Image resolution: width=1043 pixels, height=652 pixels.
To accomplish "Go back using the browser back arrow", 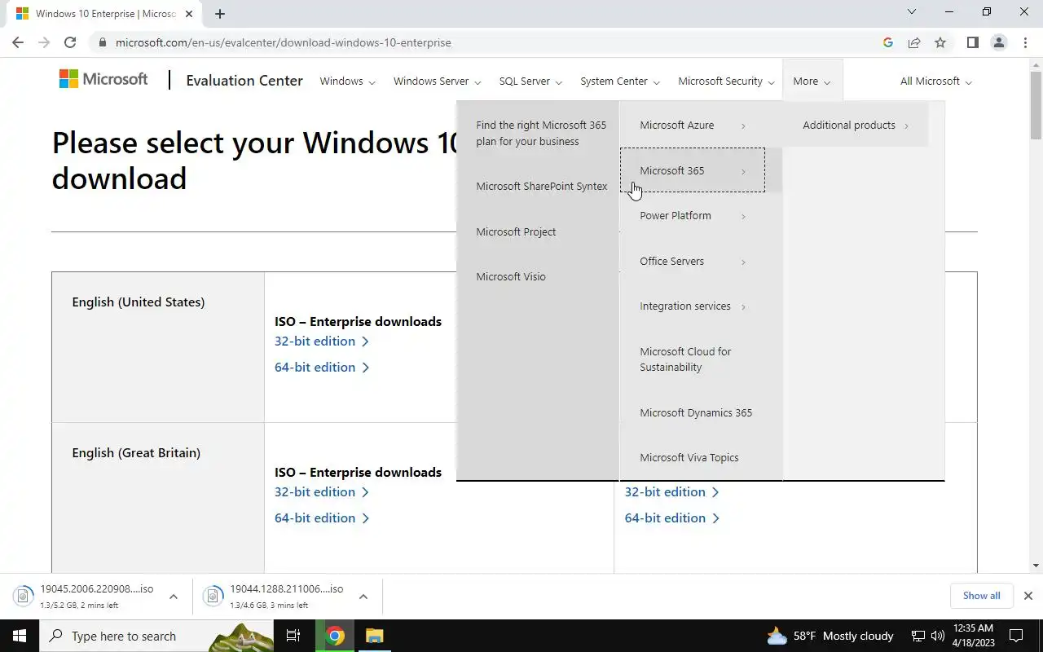I will click(18, 42).
